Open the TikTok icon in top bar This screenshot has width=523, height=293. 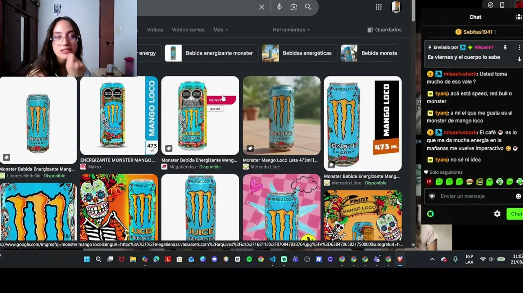coord(490,5)
